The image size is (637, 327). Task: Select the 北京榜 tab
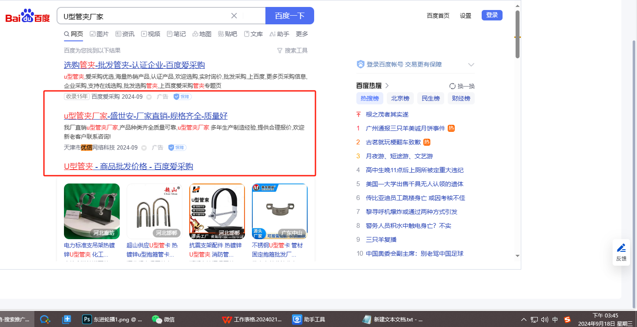click(400, 98)
